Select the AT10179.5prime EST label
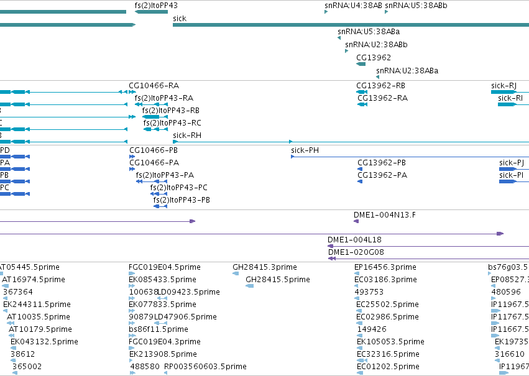Viewport: 529px width, 376px height. pos(40,329)
